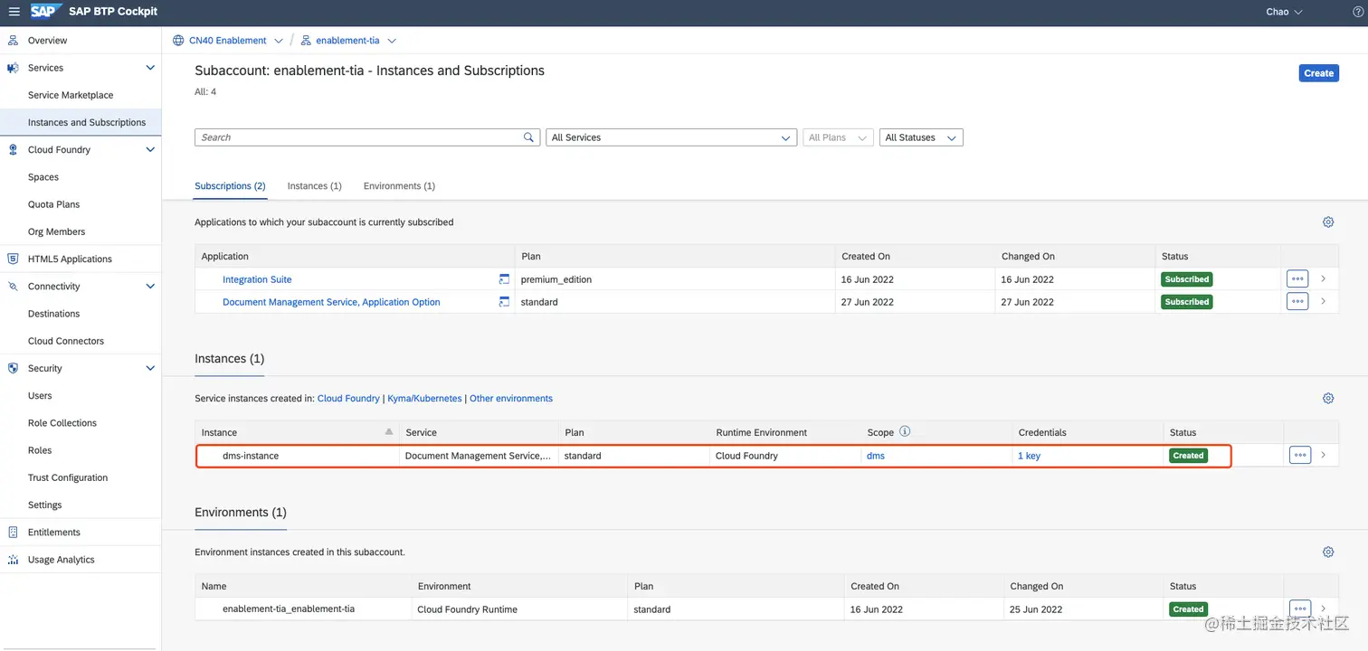Expand the Chao user menu
The width and height of the screenshot is (1368, 651).
click(x=1284, y=12)
